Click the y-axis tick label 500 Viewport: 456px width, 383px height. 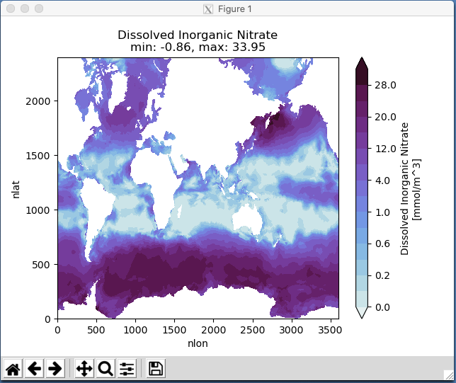41,265
